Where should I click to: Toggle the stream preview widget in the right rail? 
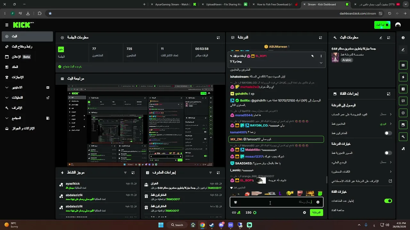[x=403, y=65]
